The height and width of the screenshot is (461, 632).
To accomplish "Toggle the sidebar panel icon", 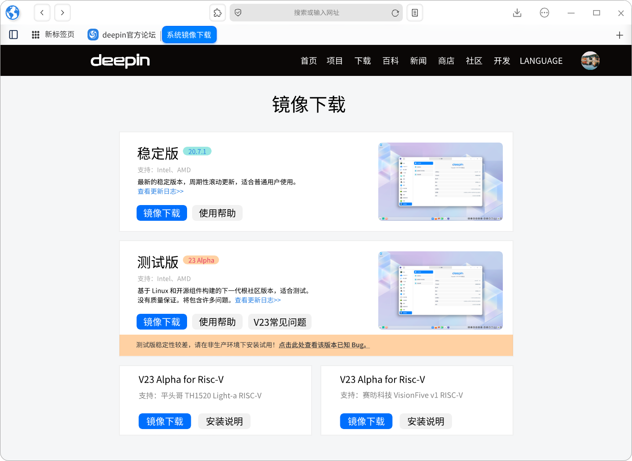I will coord(13,35).
